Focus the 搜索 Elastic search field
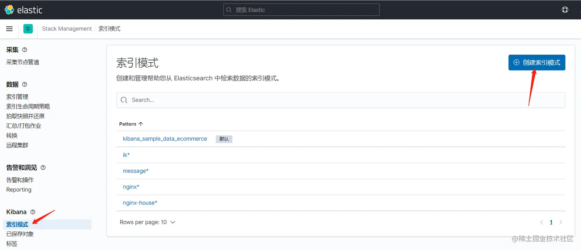The width and height of the screenshot is (581, 250). click(x=301, y=10)
